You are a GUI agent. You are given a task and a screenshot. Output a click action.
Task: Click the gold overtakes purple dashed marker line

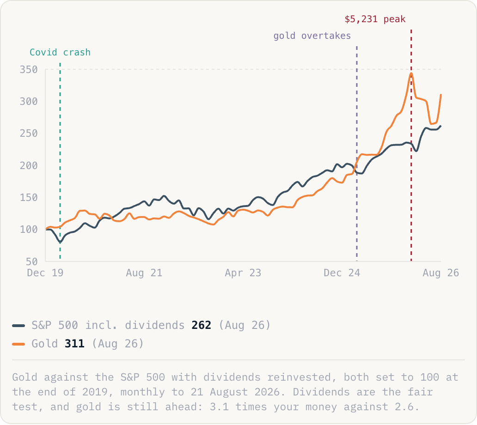pyautogui.click(x=357, y=153)
